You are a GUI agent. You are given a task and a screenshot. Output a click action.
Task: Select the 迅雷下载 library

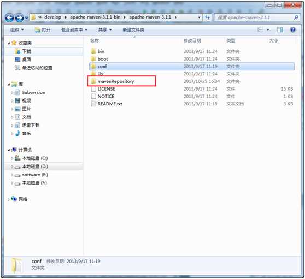point(31,125)
